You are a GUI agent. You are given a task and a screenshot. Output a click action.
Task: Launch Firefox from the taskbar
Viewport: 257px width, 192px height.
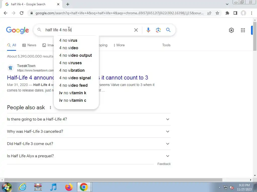pyautogui.click(x=69, y=187)
